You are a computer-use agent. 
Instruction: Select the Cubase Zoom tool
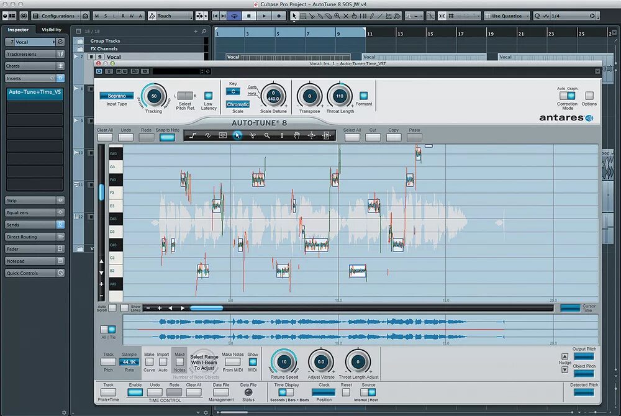pos(337,16)
